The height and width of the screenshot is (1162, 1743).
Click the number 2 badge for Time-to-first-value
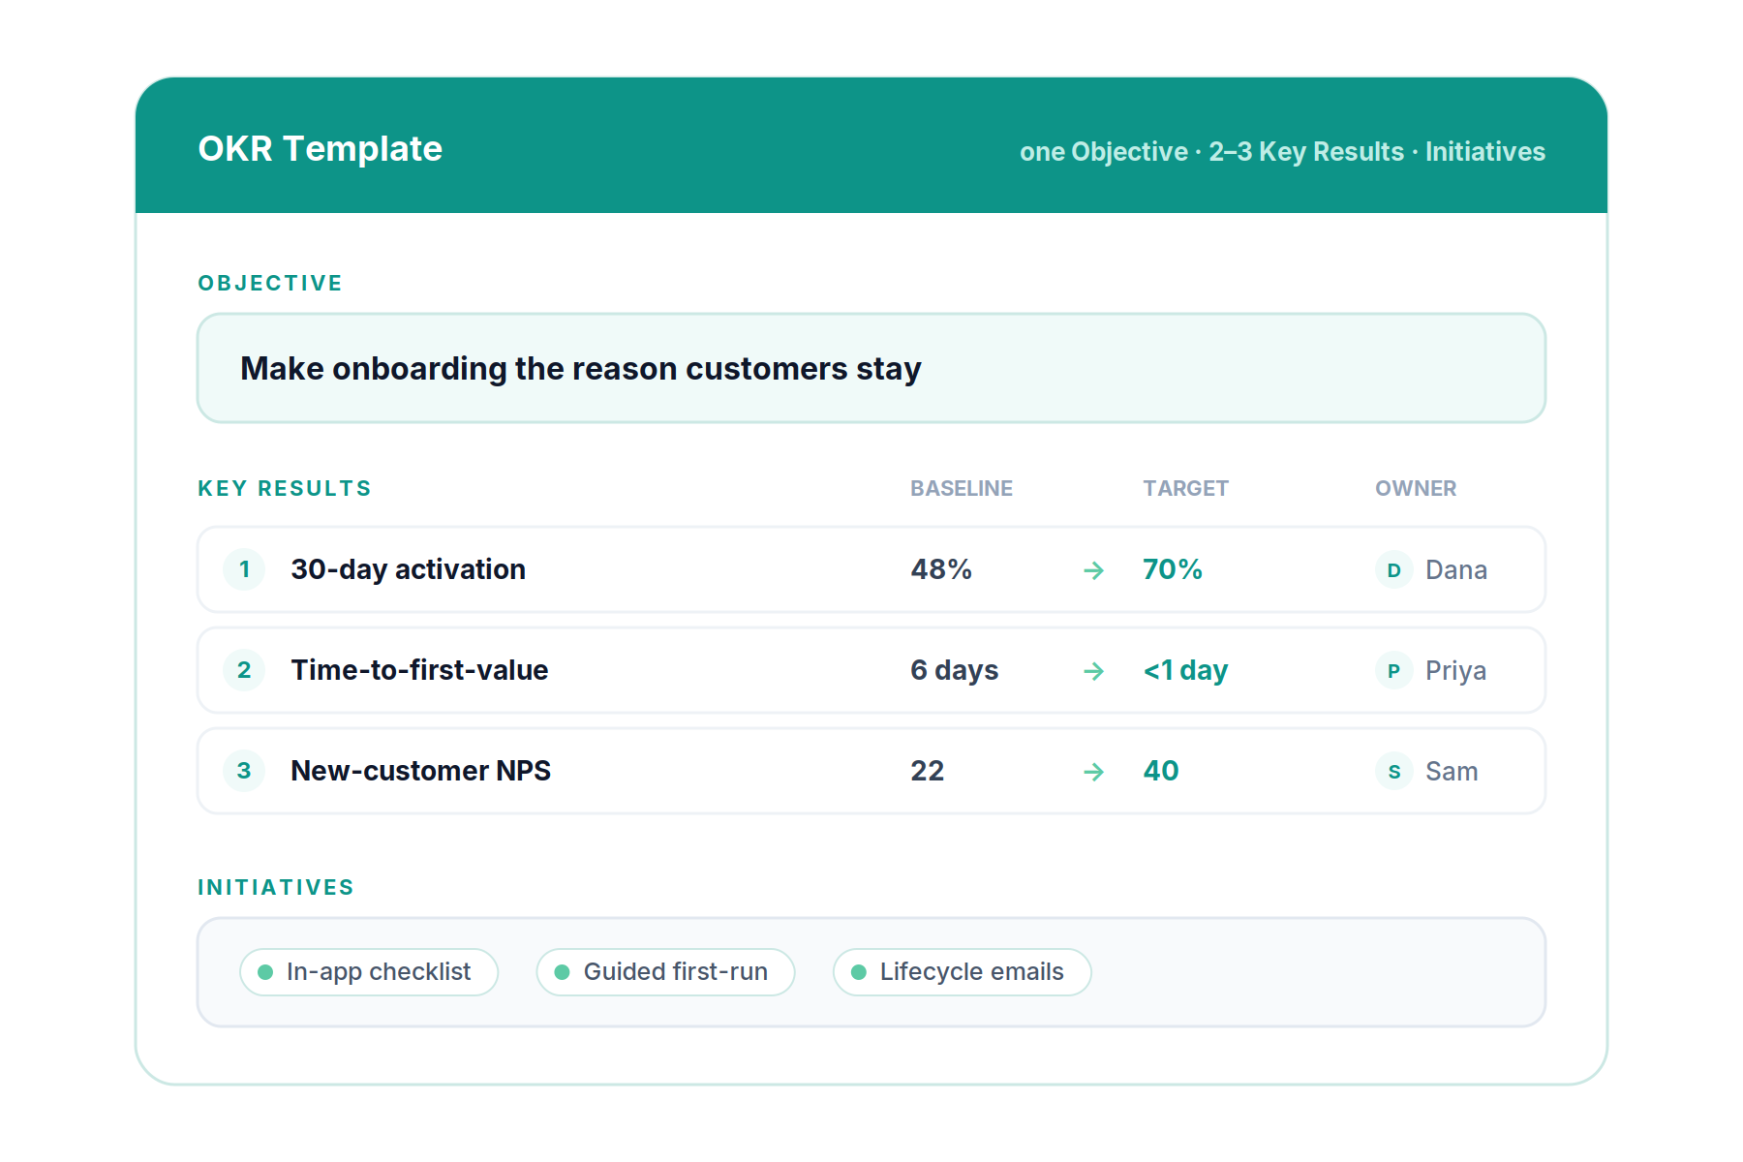pos(244,670)
